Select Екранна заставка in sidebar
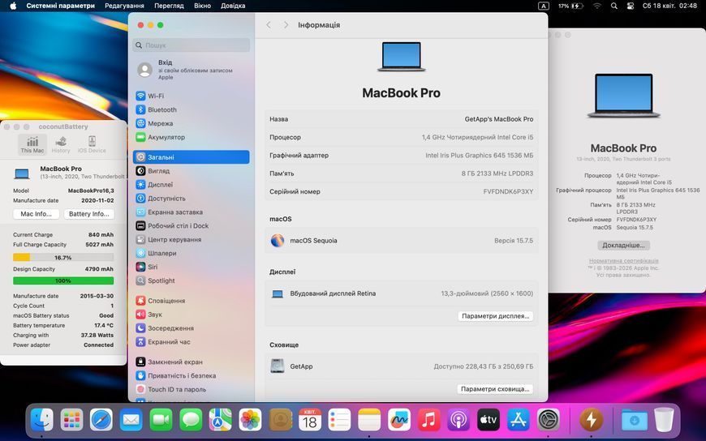Screen dimensions: 706x441 (x=175, y=212)
